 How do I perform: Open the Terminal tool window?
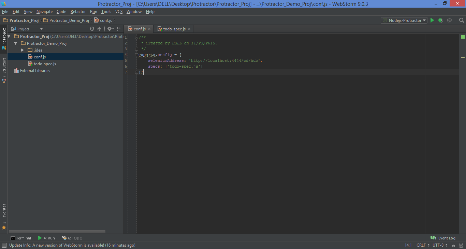tap(21, 238)
